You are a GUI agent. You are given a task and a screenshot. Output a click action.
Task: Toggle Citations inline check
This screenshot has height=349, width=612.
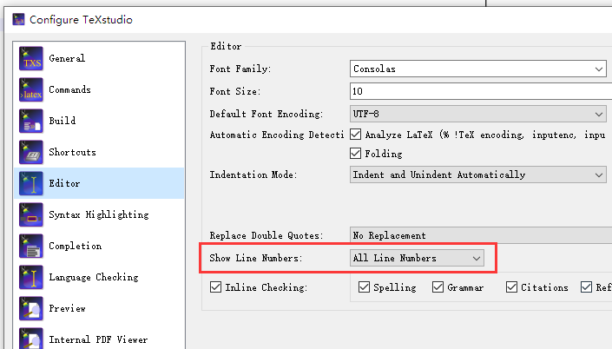pos(511,287)
